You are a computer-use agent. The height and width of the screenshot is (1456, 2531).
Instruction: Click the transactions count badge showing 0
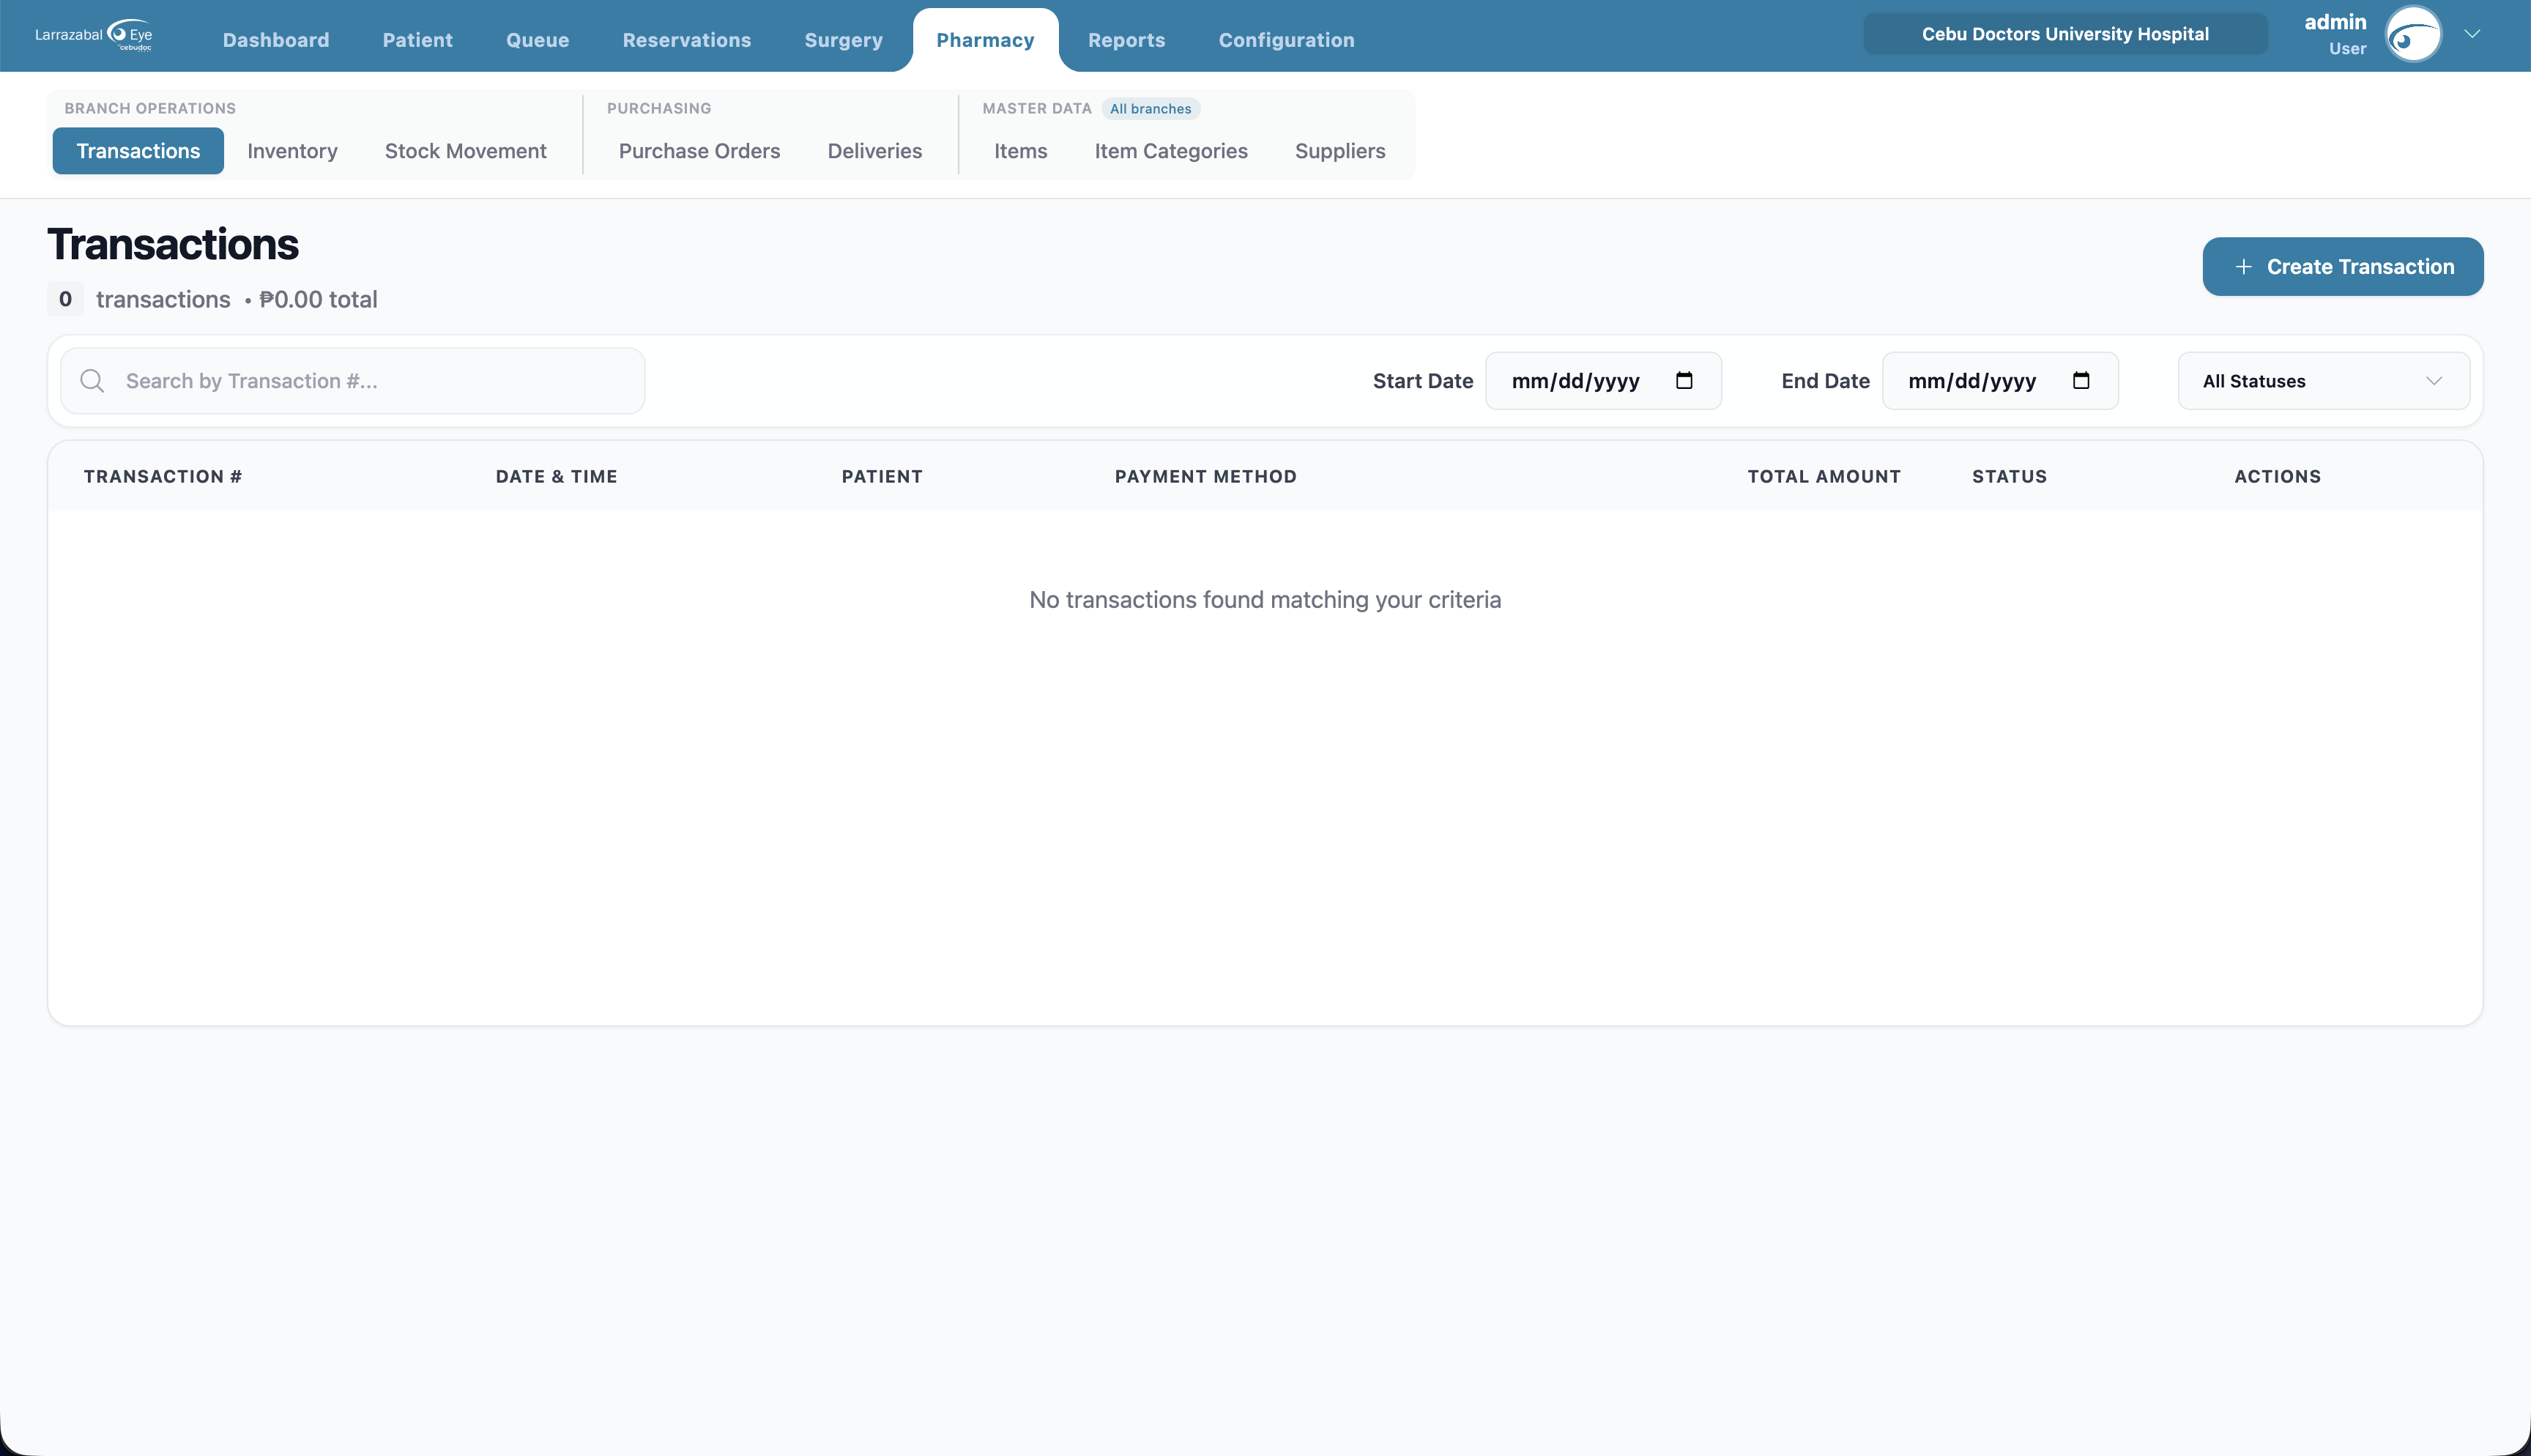click(x=65, y=299)
